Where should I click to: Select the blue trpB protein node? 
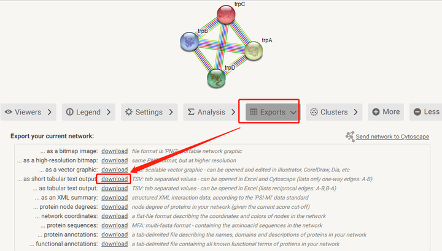(189, 41)
